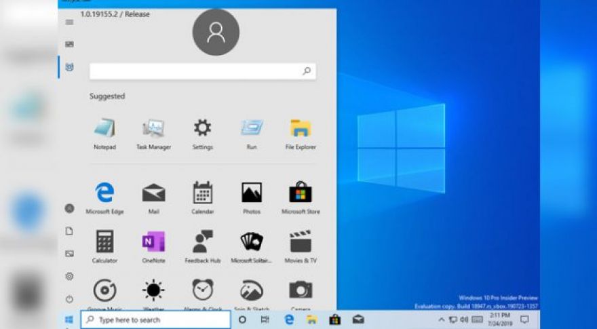Open Feedback Hub app
Screen dimensions: 597x329
tap(203, 247)
